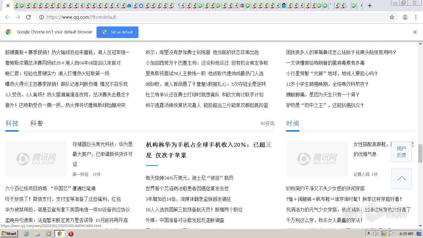
Task: Close the active browser tab
Action: point(8,6)
